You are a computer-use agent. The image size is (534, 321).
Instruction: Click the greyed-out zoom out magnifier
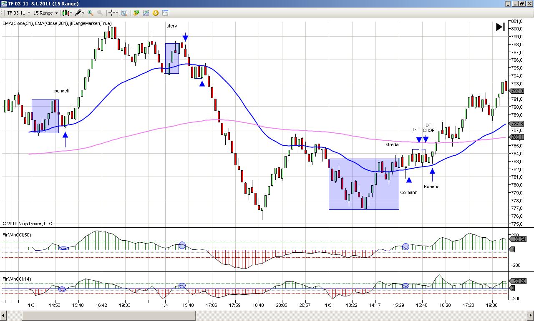point(100,13)
